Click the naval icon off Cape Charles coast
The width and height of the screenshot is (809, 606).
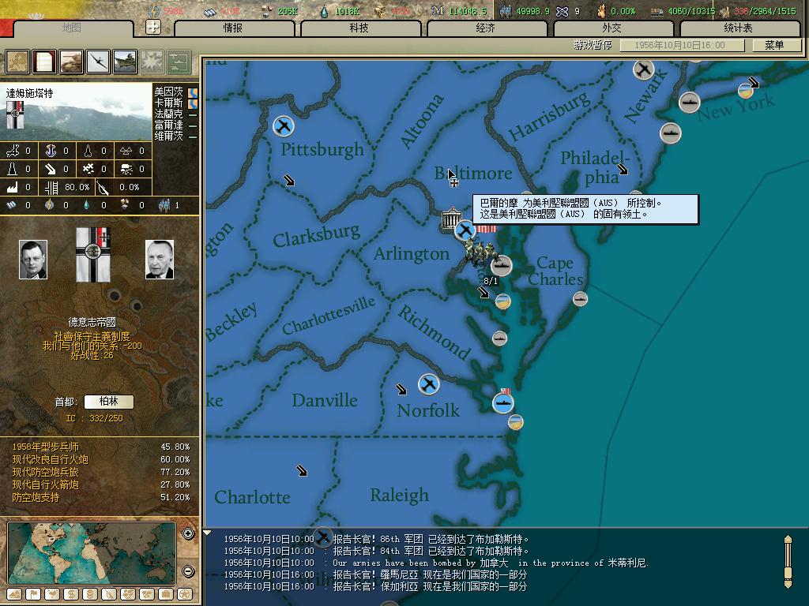[x=580, y=299]
